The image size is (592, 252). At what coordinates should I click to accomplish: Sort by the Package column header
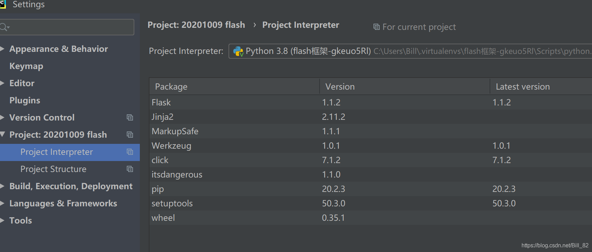pyautogui.click(x=234, y=87)
